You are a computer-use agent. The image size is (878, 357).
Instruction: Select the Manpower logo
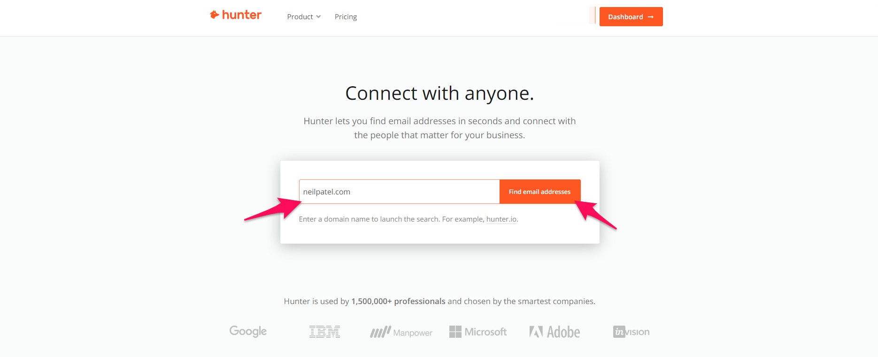click(x=401, y=332)
